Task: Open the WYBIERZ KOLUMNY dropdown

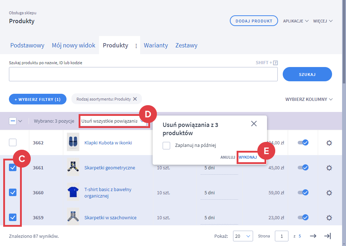Action: (309, 99)
